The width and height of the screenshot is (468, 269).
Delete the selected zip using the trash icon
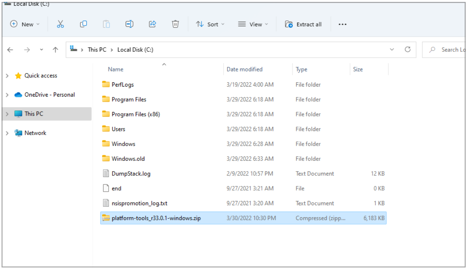tap(175, 24)
